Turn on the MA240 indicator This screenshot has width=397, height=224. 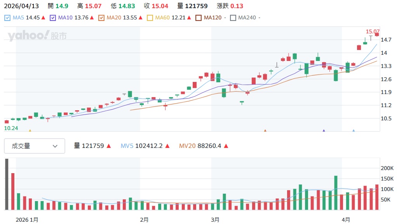pos(233,18)
